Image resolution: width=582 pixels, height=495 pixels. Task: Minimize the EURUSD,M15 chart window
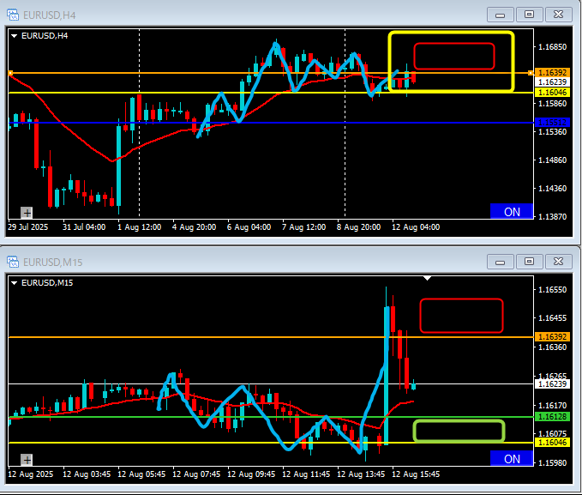(x=501, y=262)
